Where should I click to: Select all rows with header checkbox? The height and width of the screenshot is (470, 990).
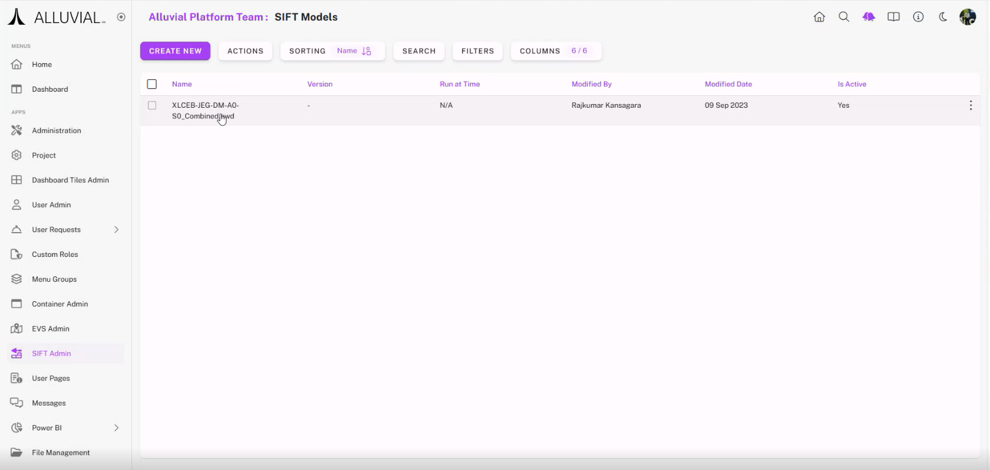tap(152, 84)
